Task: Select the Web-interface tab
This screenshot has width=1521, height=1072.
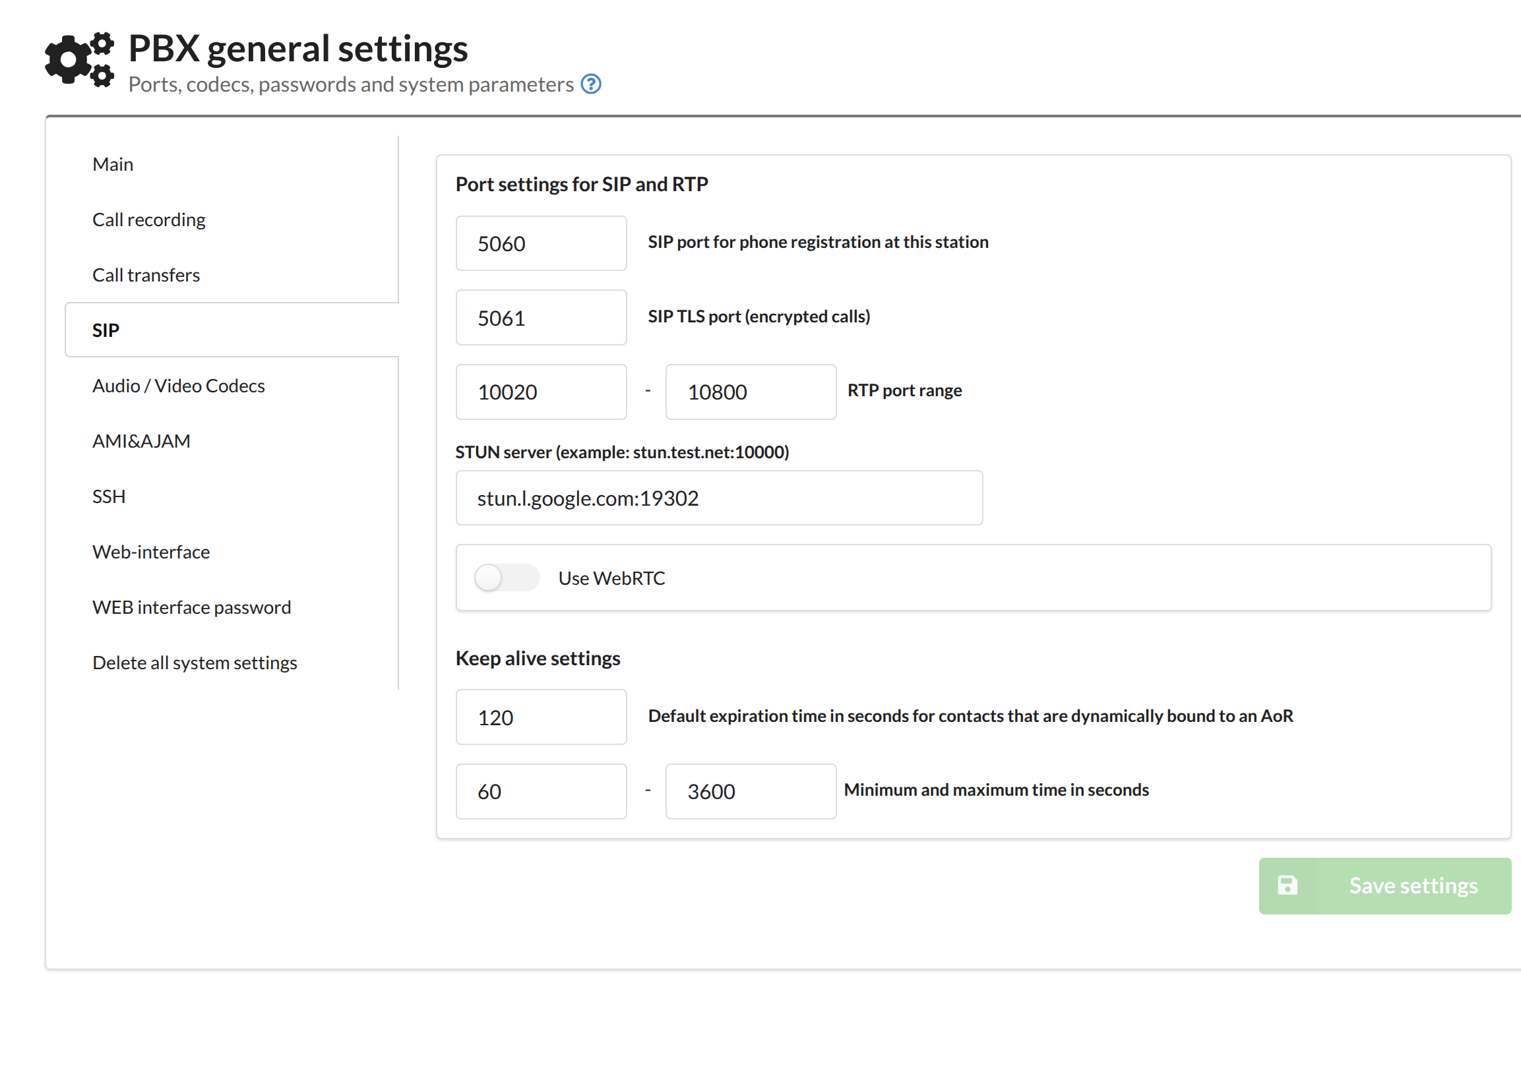Action: point(151,552)
